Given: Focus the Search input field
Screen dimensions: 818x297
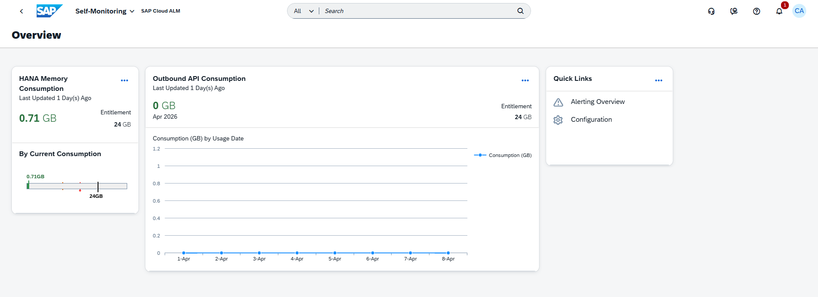Looking at the screenshot, I should (x=418, y=11).
